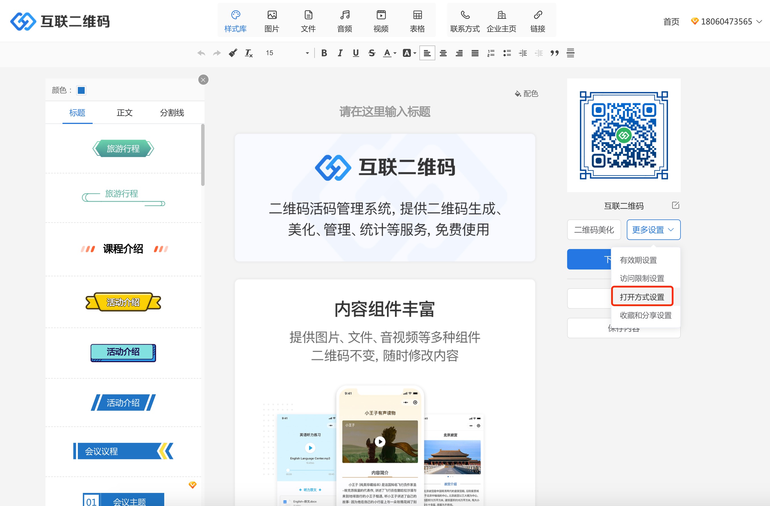
Task: Justify text alignment
Action: (x=475, y=53)
